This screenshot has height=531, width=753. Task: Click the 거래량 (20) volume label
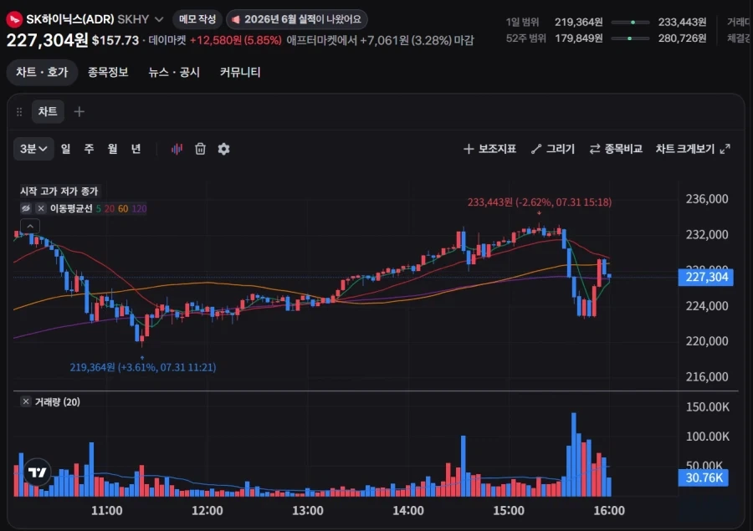57,402
